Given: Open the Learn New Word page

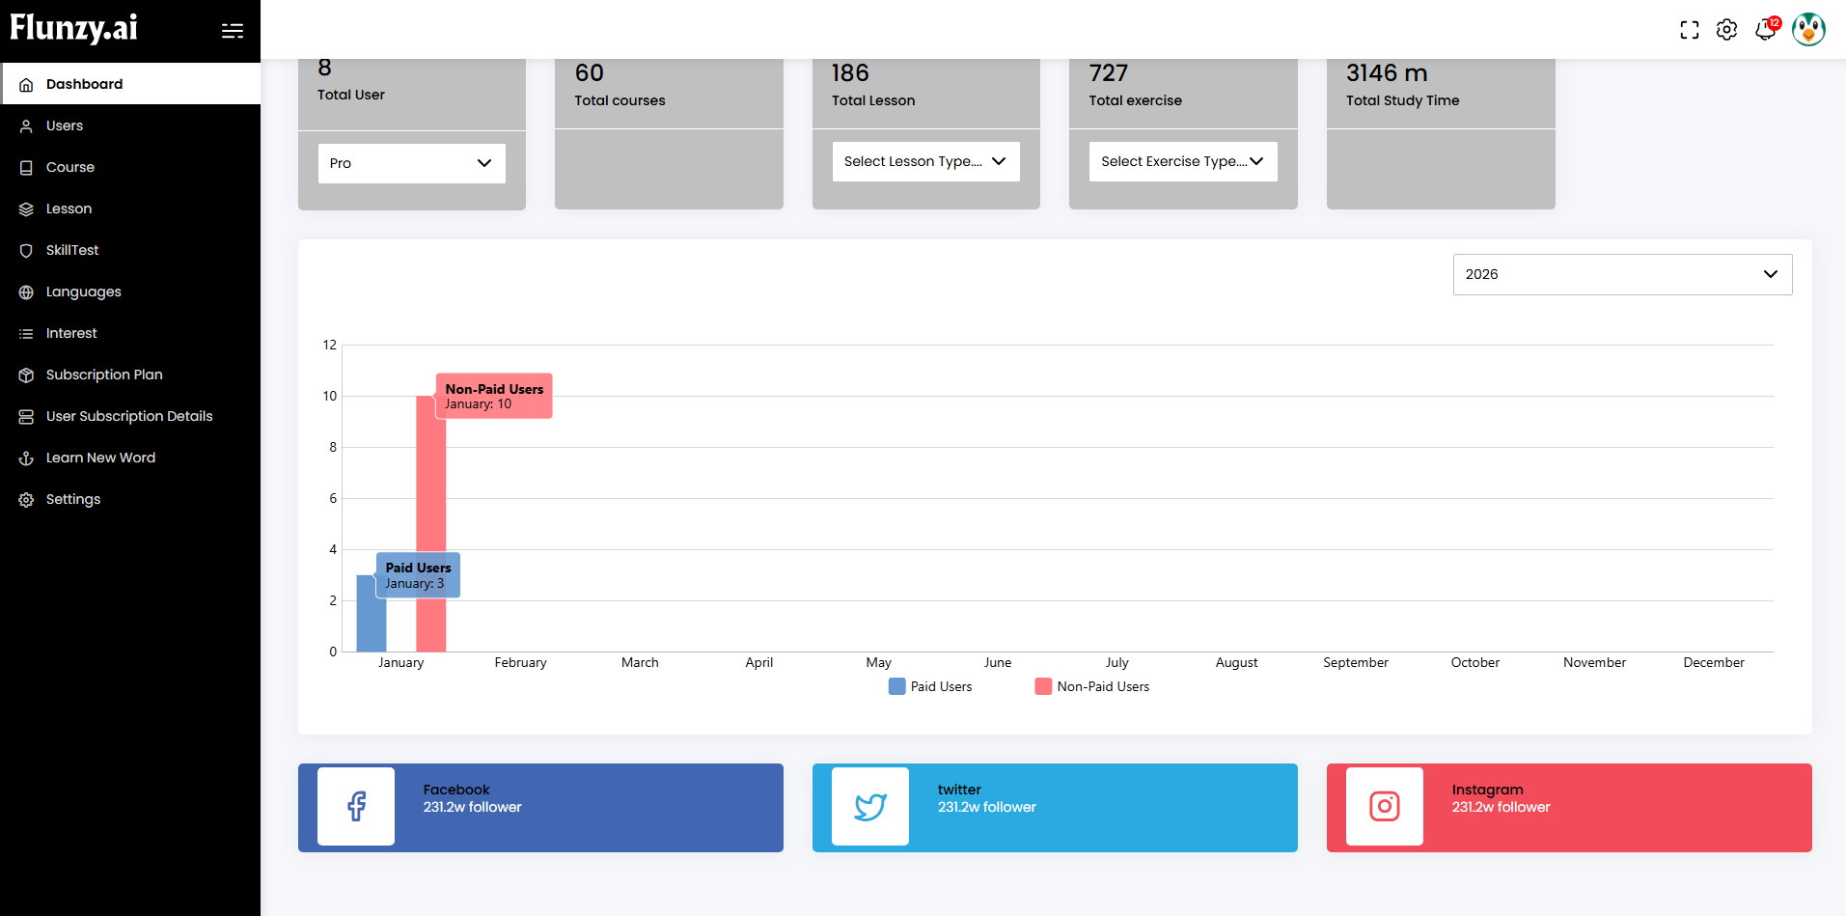Looking at the screenshot, I should (x=100, y=458).
